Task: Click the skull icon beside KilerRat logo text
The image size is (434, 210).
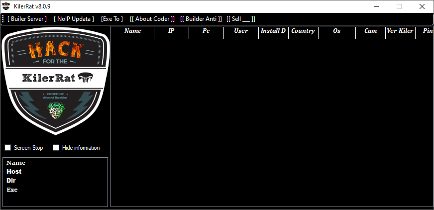Action: tap(85, 78)
